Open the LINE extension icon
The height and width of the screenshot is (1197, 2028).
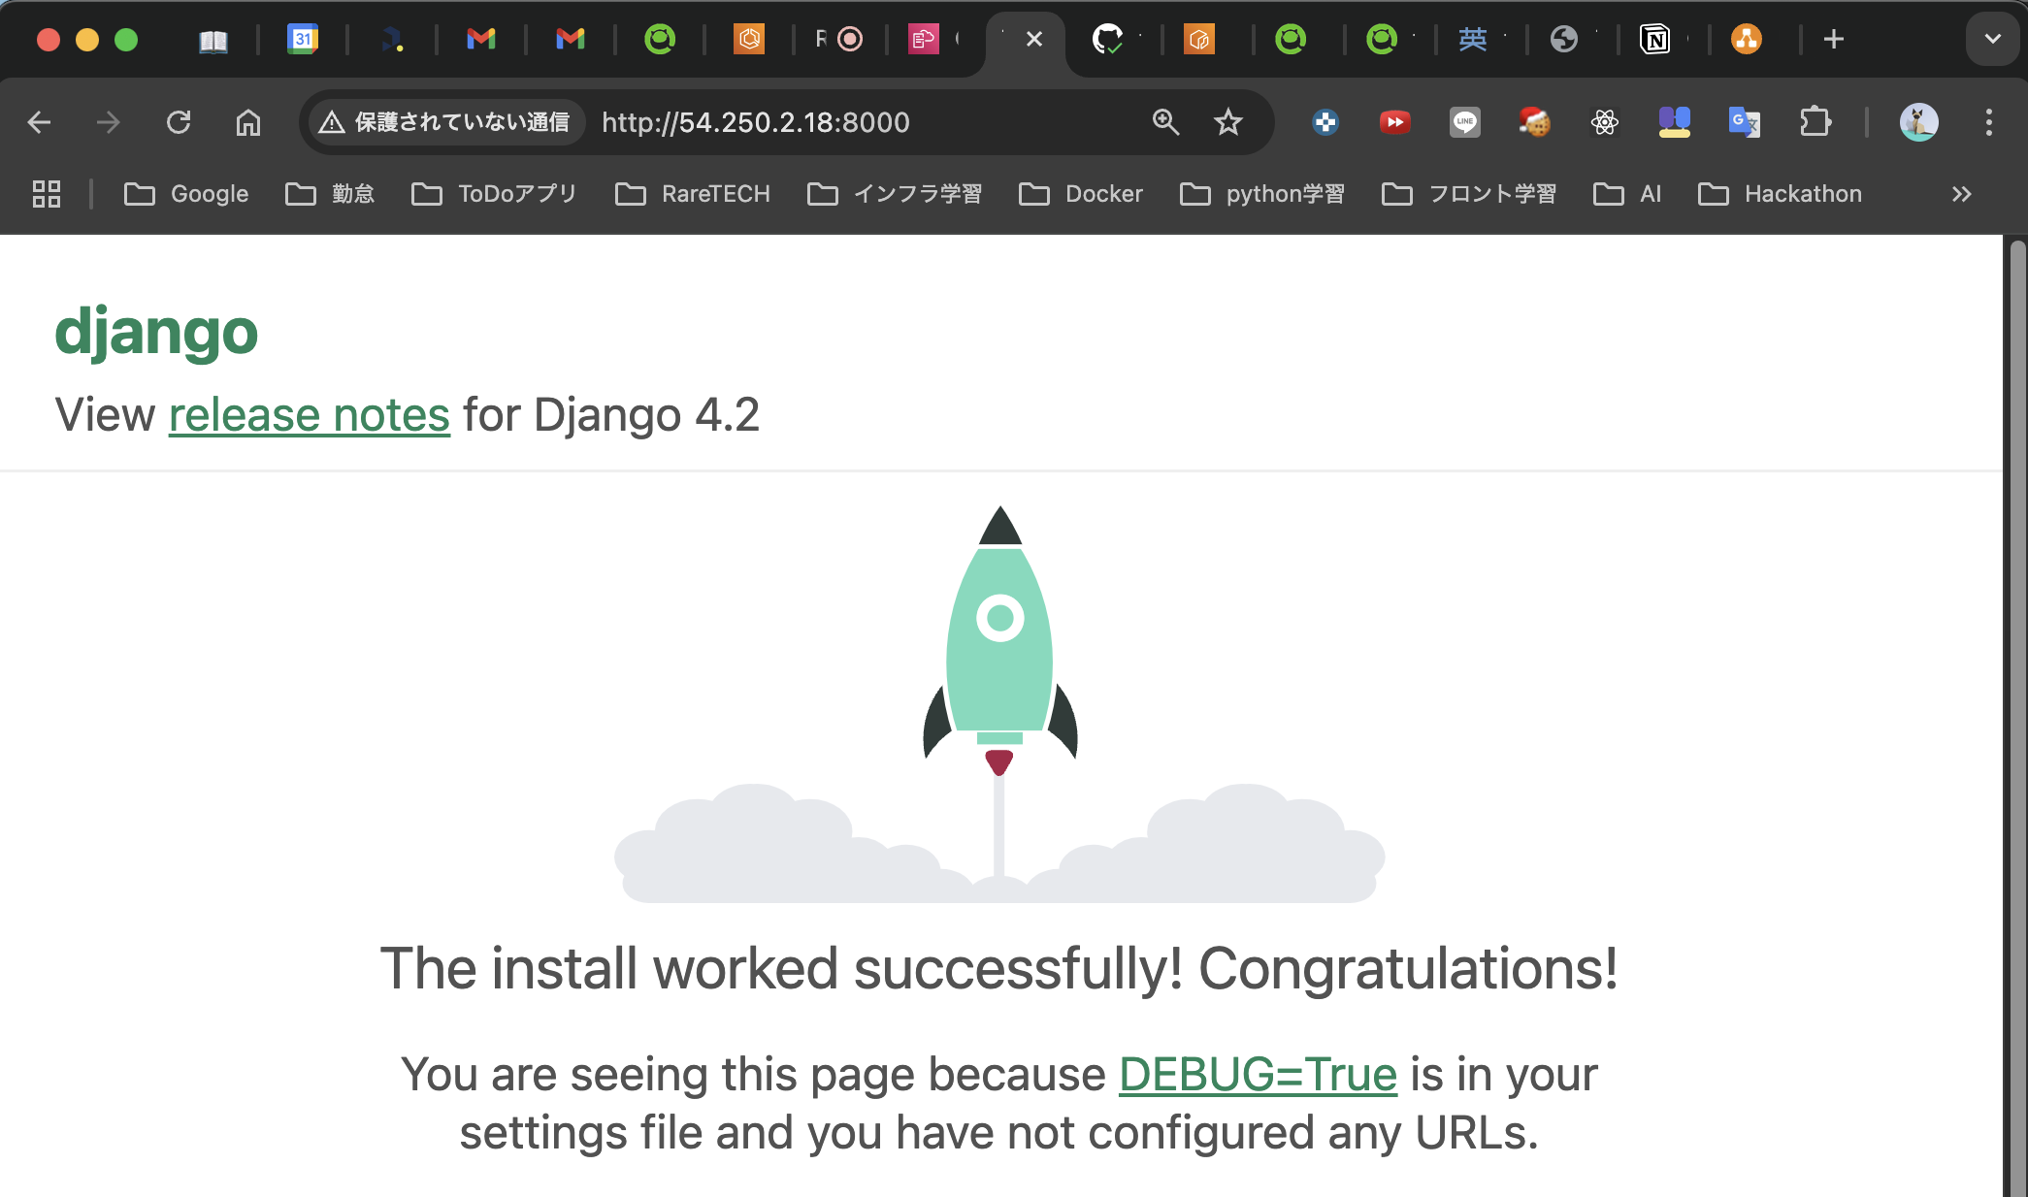(1465, 122)
